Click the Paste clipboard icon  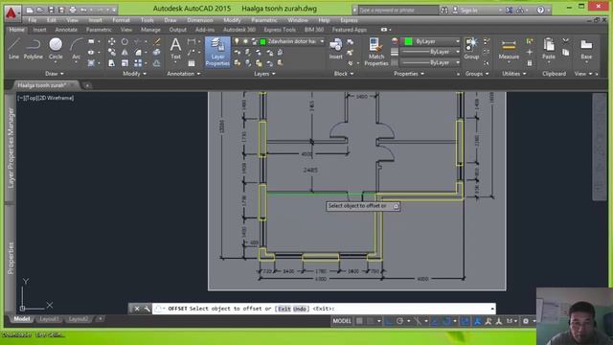(x=549, y=49)
